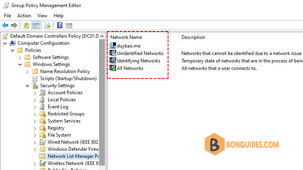The image size is (303, 170).
Task: Expand the Account Policies node
Action: tap(35, 93)
